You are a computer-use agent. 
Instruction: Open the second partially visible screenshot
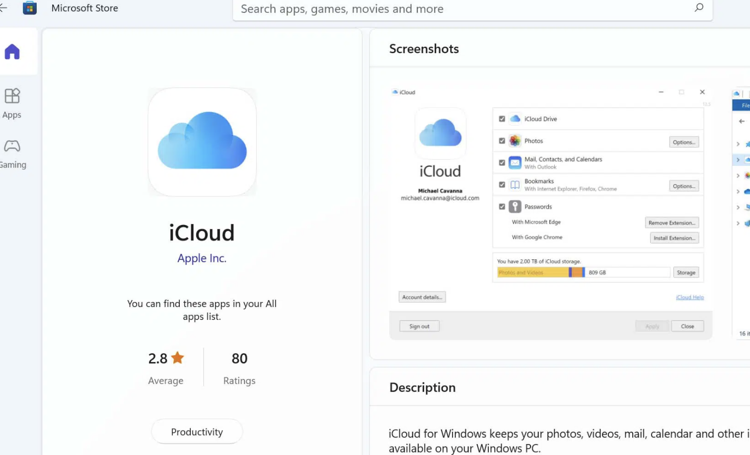pos(741,214)
